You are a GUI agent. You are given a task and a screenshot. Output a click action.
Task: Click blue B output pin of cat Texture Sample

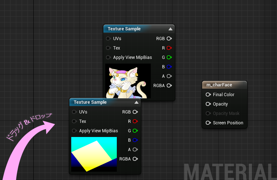(x=169, y=67)
